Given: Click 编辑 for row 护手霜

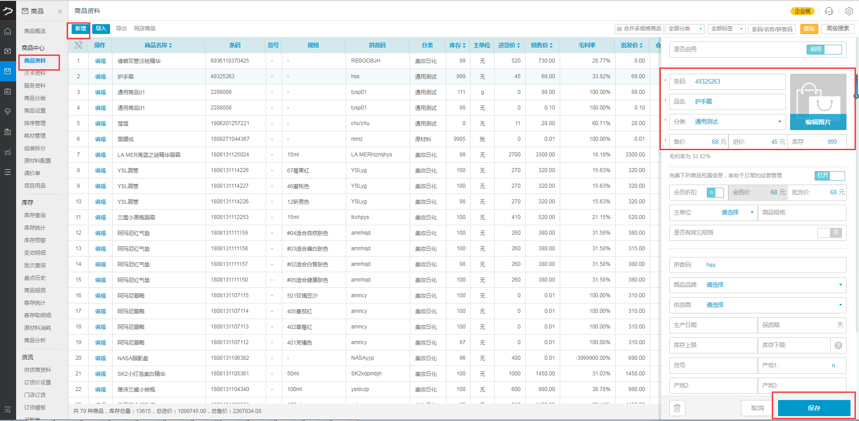Looking at the screenshot, I should (101, 76).
